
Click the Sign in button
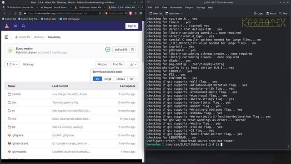click(132, 26)
